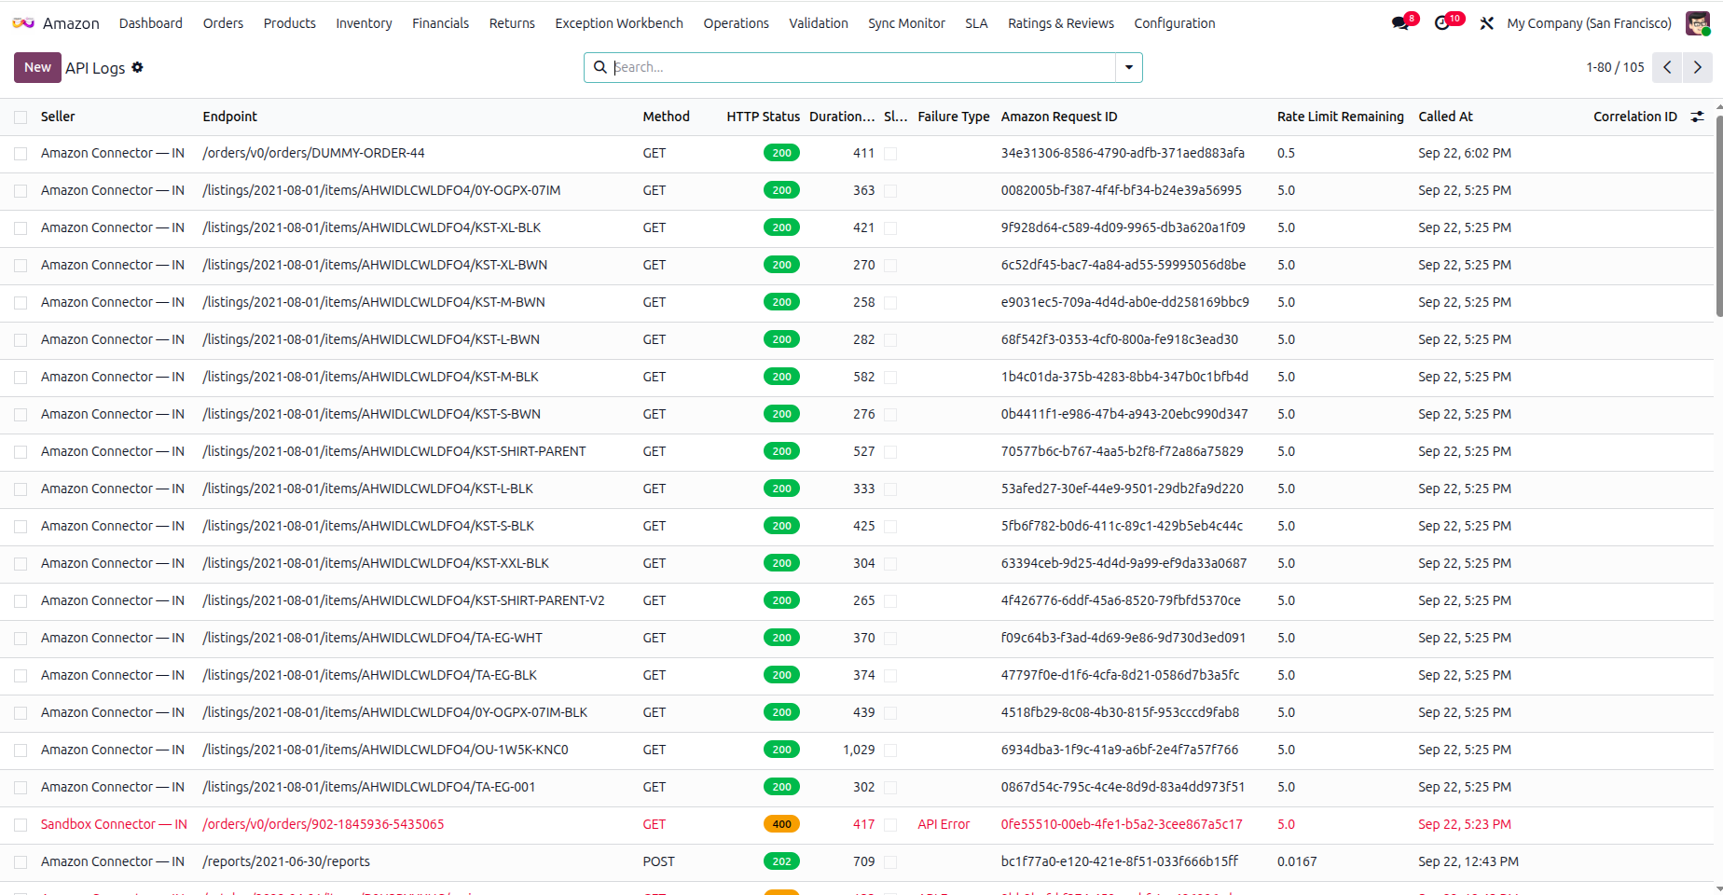Click the API Error failure type cell
Image resolution: width=1723 pixels, height=895 pixels.
tap(944, 824)
